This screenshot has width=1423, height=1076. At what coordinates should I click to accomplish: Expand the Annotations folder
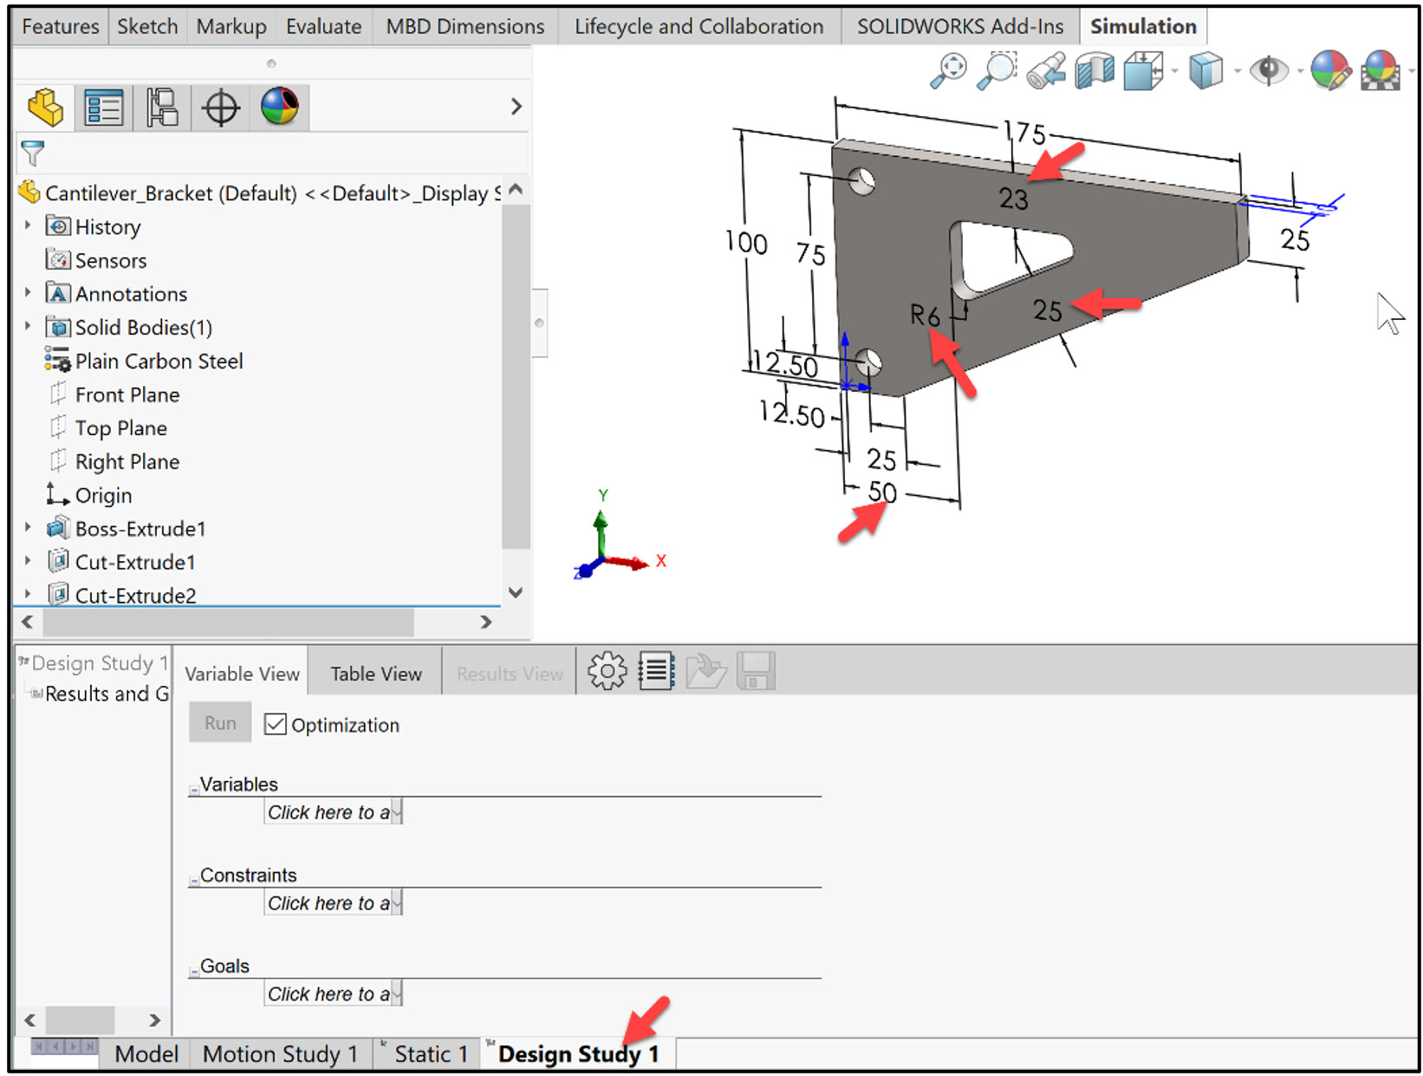(25, 293)
